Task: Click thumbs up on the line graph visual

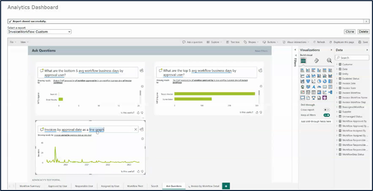Action: pos(138,171)
